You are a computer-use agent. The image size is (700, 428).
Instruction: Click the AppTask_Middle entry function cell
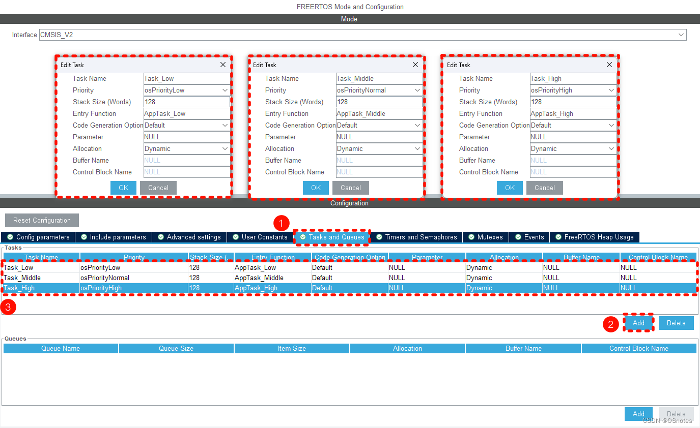[x=272, y=278]
